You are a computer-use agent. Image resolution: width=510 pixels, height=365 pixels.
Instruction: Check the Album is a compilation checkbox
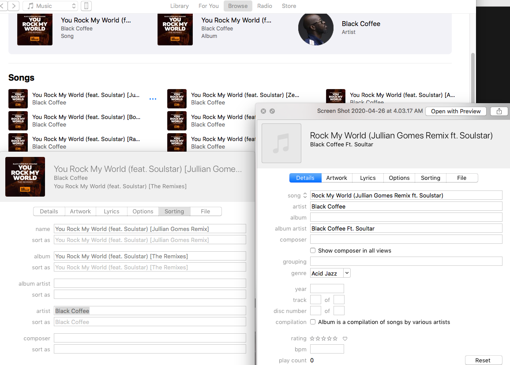click(x=312, y=322)
